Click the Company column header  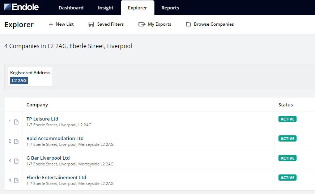pyautogui.click(x=37, y=105)
